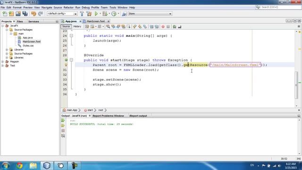
Task: Open the Report Problems Window tab
Action: pyautogui.click(x=108, y=116)
